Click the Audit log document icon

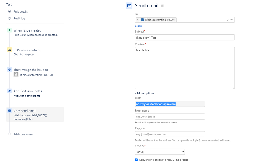pos(9,18)
